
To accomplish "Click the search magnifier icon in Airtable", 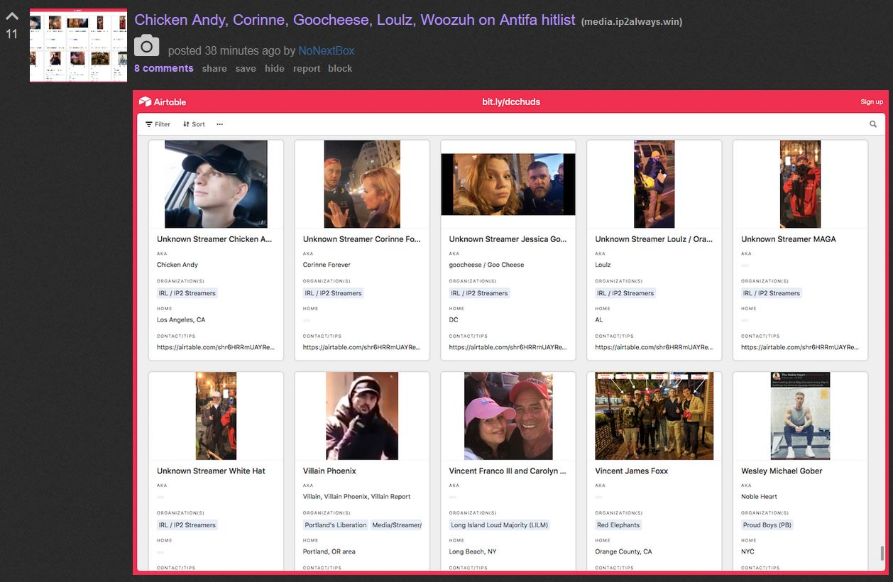I will point(873,124).
